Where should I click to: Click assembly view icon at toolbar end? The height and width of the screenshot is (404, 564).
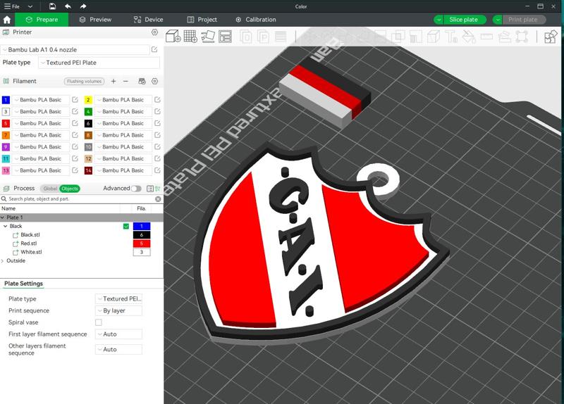coord(551,37)
